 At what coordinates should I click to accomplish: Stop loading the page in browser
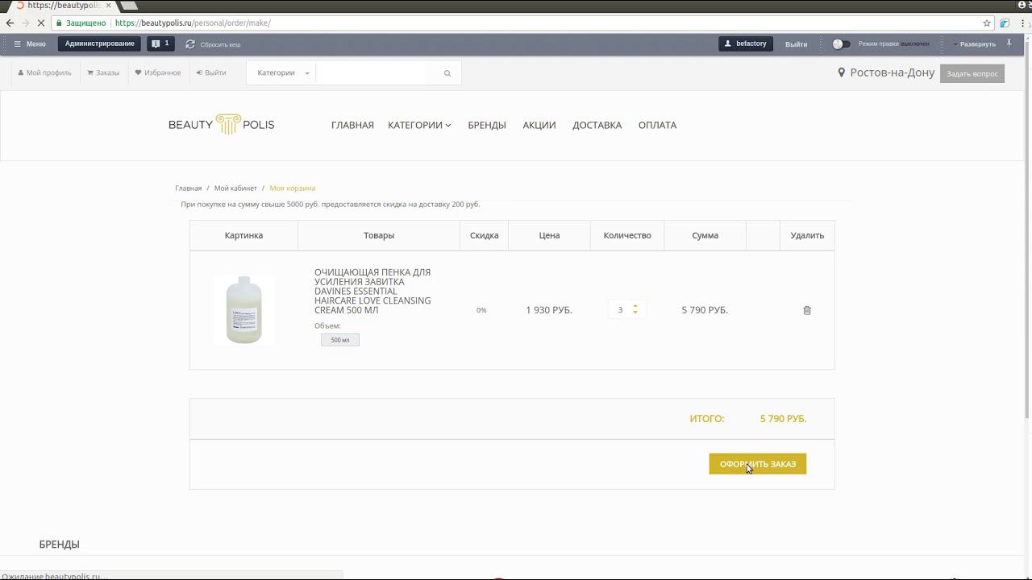(40, 23)
